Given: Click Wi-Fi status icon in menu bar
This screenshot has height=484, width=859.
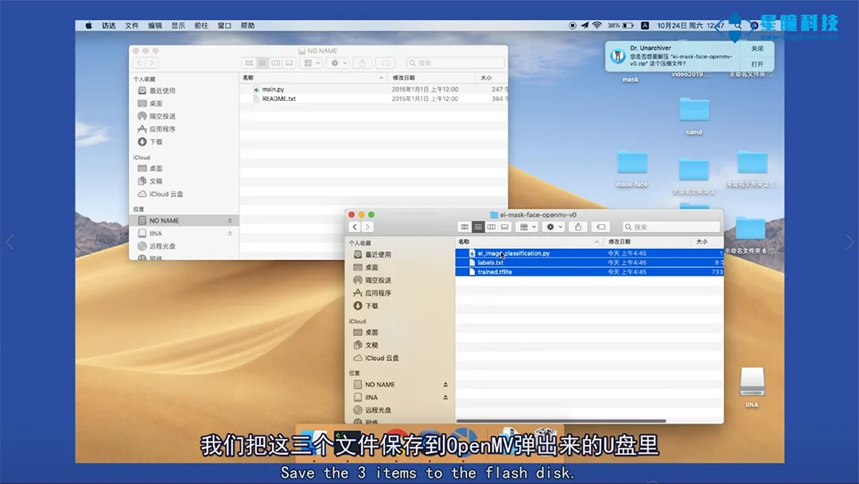Looking at the screenshot, I should click(597, 25).
